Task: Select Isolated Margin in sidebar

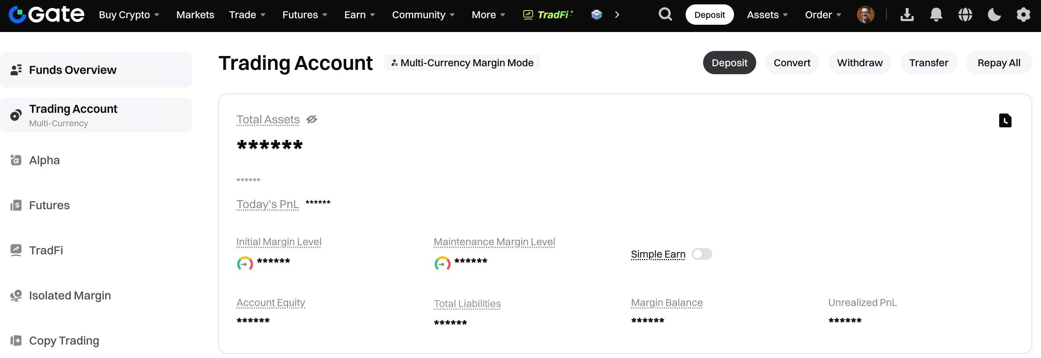Action: tap(69, 295)
